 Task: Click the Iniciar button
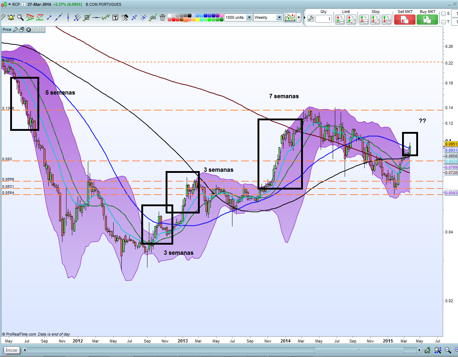pos(11,350)
